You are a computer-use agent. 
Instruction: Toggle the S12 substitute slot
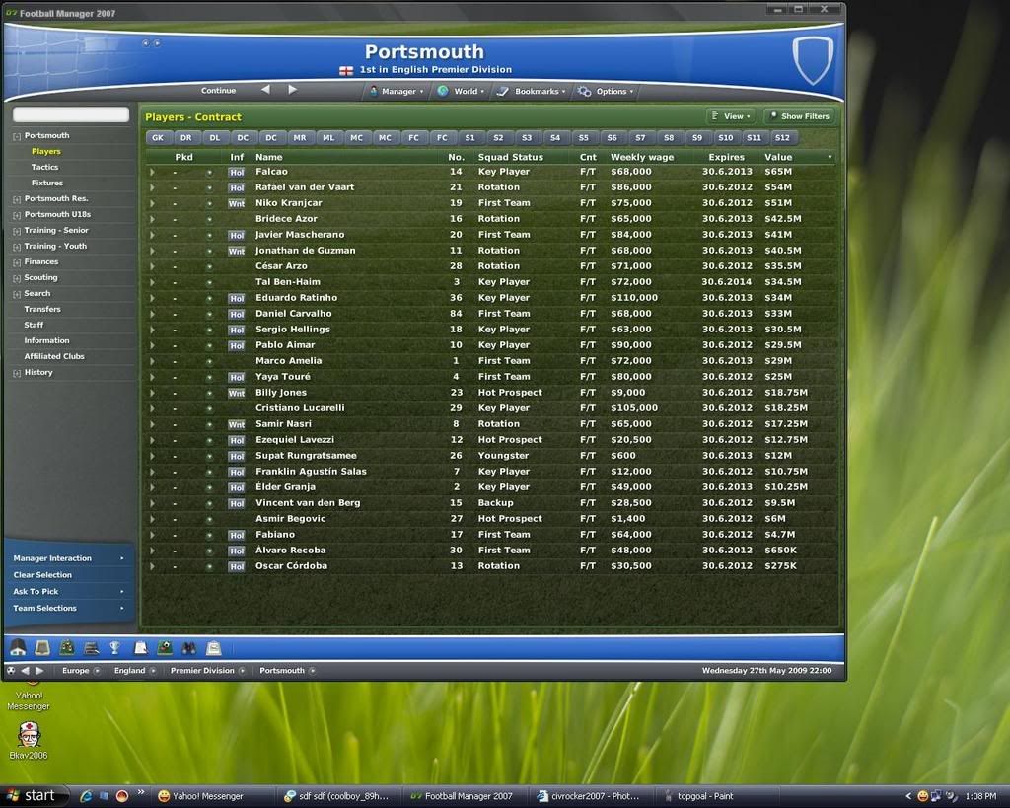click(x=782, y=137)
